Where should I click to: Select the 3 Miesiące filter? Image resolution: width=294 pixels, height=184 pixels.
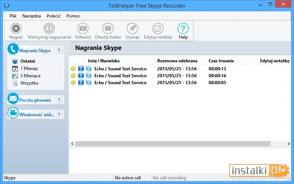pos(30,76)
